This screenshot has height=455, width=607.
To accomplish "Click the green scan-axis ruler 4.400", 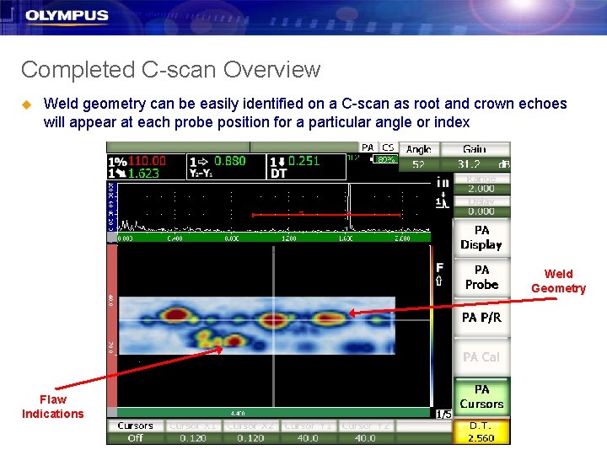I will pyautogui.click(x=274, y=413).
